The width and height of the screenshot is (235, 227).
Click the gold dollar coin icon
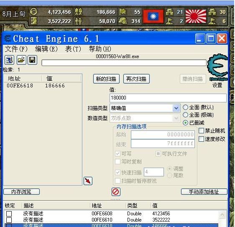33,12
